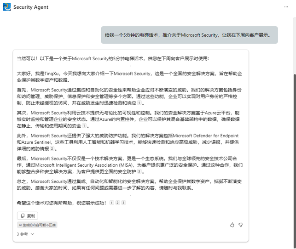Click the paragraph starting with 总之，Microsoft Security
296x249 pixels.
point(129,185)
